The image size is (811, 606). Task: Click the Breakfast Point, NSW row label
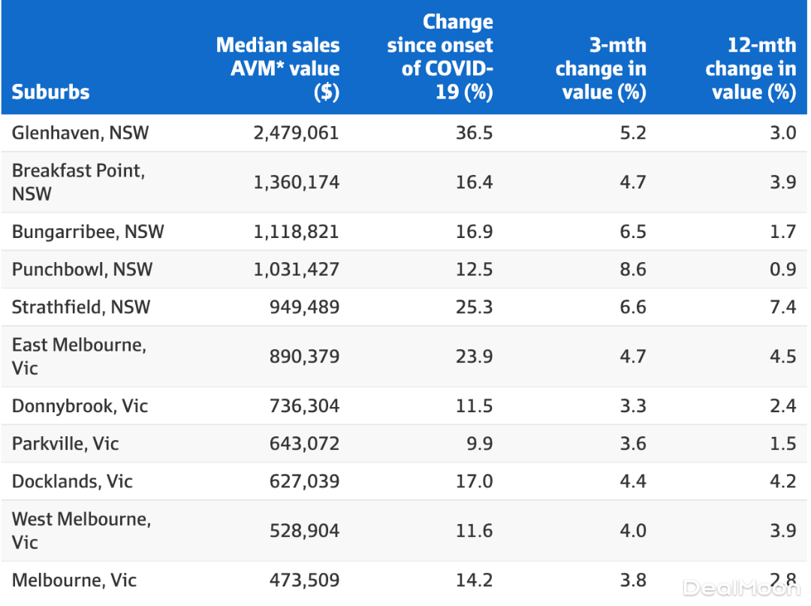(x=78, y=182)
